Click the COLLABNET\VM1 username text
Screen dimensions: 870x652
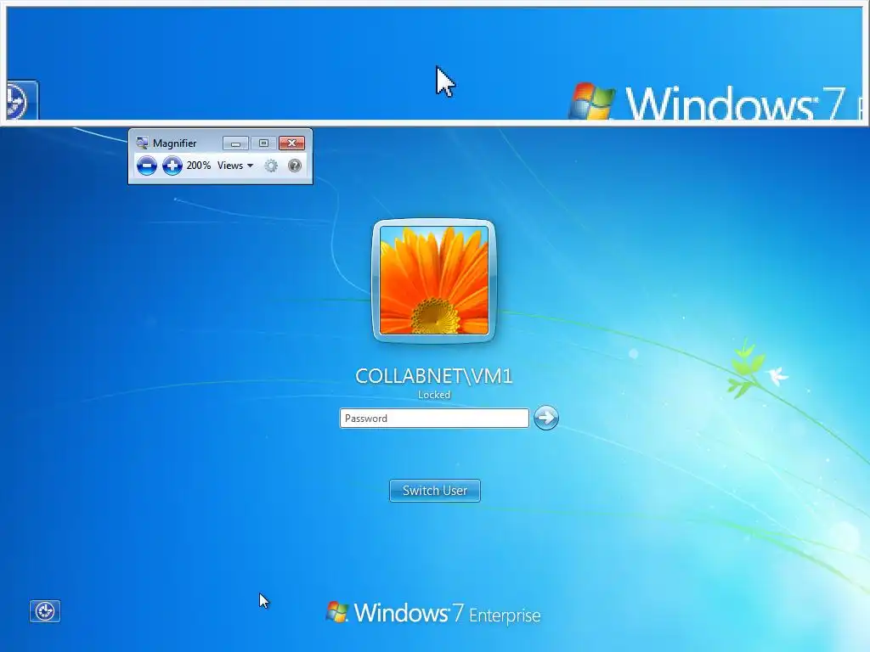click(434, 376)
